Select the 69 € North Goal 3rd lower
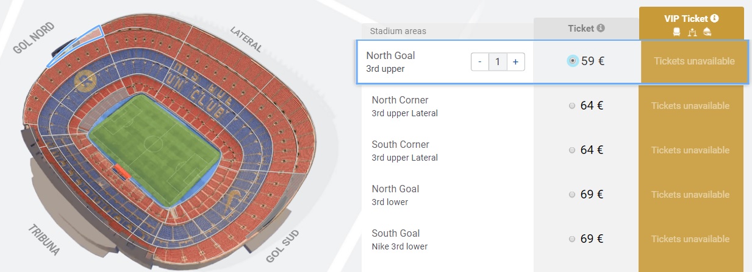The image size is (752, 272). pyautogui.click(x=571, y=195)
